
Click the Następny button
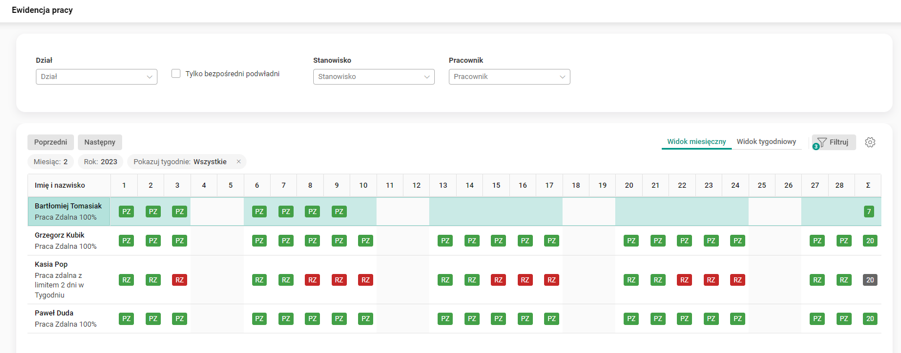tap(100, 142)
